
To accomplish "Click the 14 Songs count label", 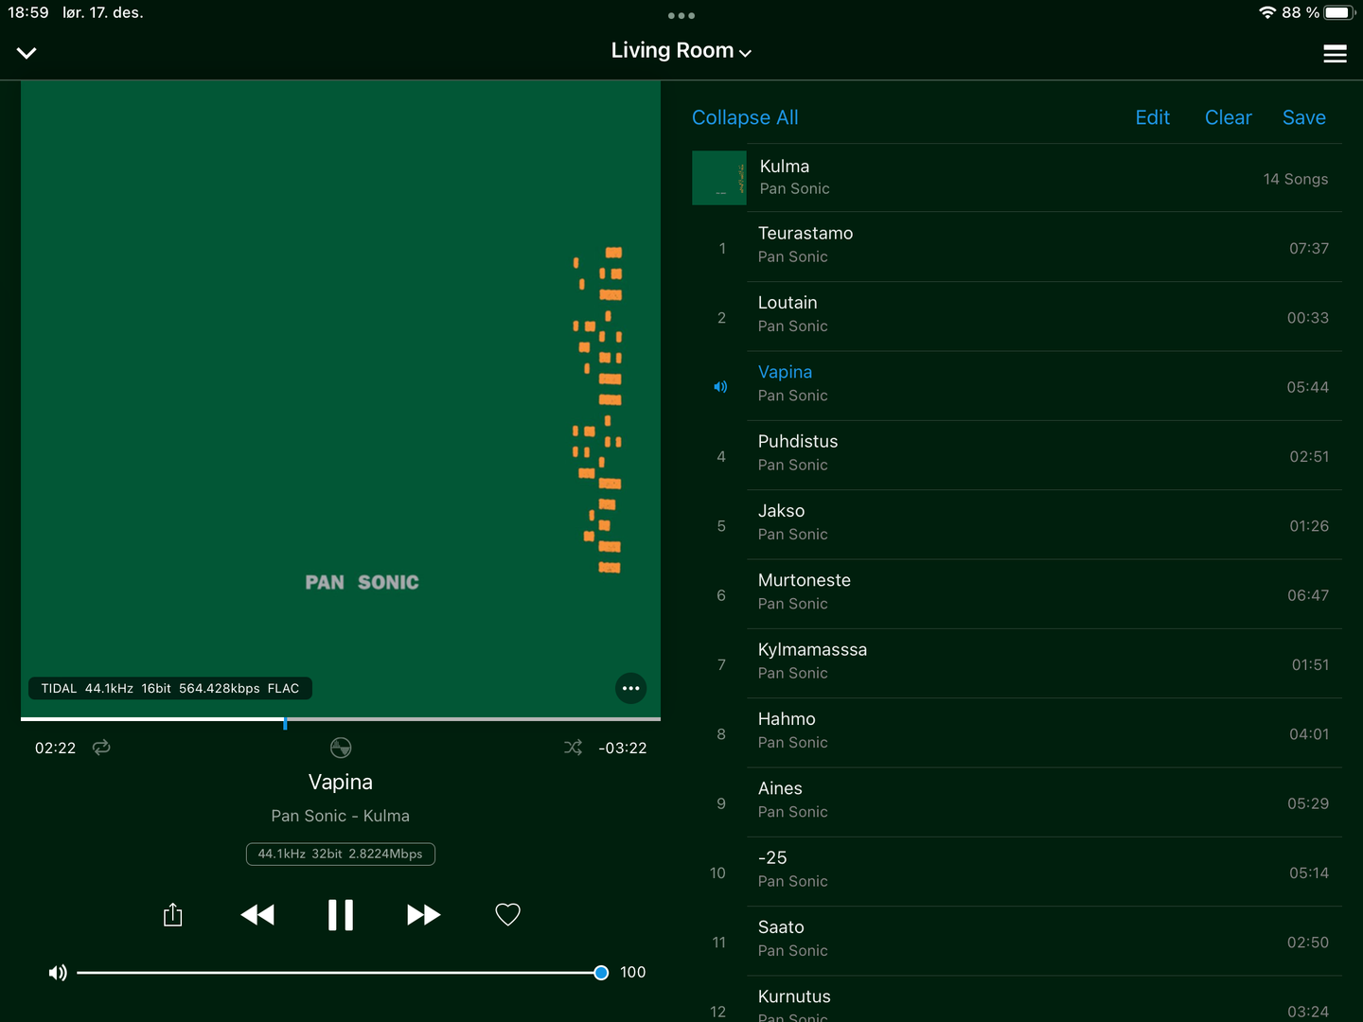I will coord(1296,179).
